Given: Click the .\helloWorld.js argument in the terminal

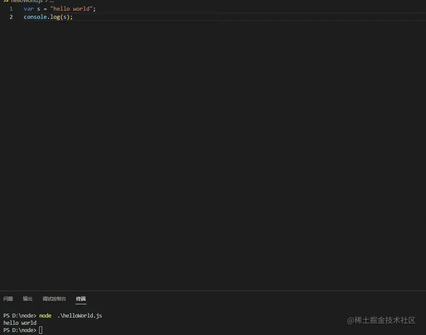Looking at the screenshot, I should coord(80,315).
